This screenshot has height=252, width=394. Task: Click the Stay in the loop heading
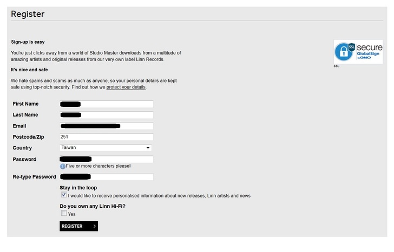tap(78, 187)
